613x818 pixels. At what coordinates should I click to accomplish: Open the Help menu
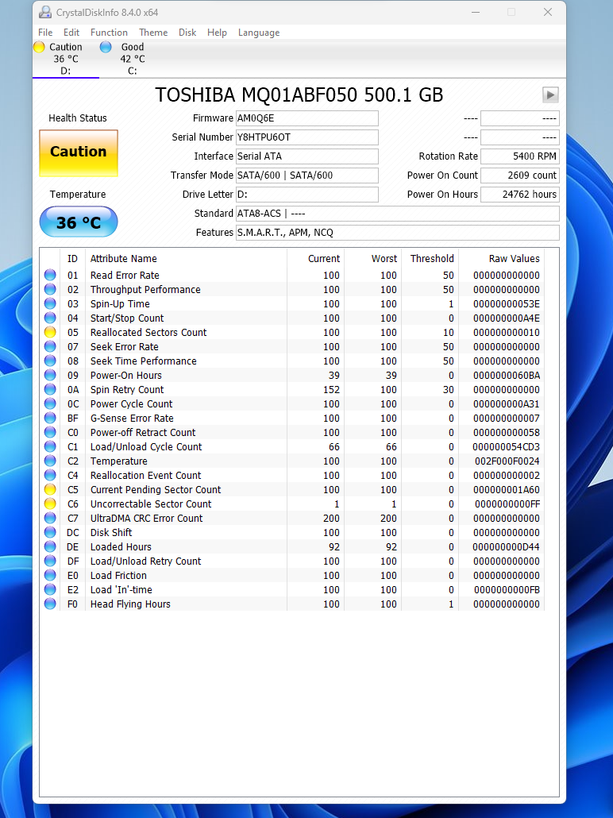(217, 33)
